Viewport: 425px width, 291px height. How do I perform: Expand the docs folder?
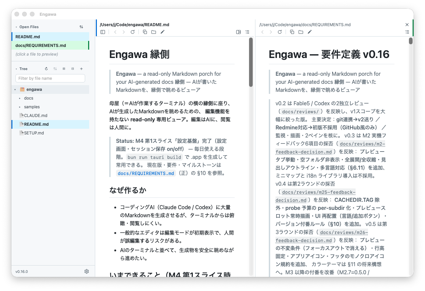pyautogui.click(x=20, y=98)
